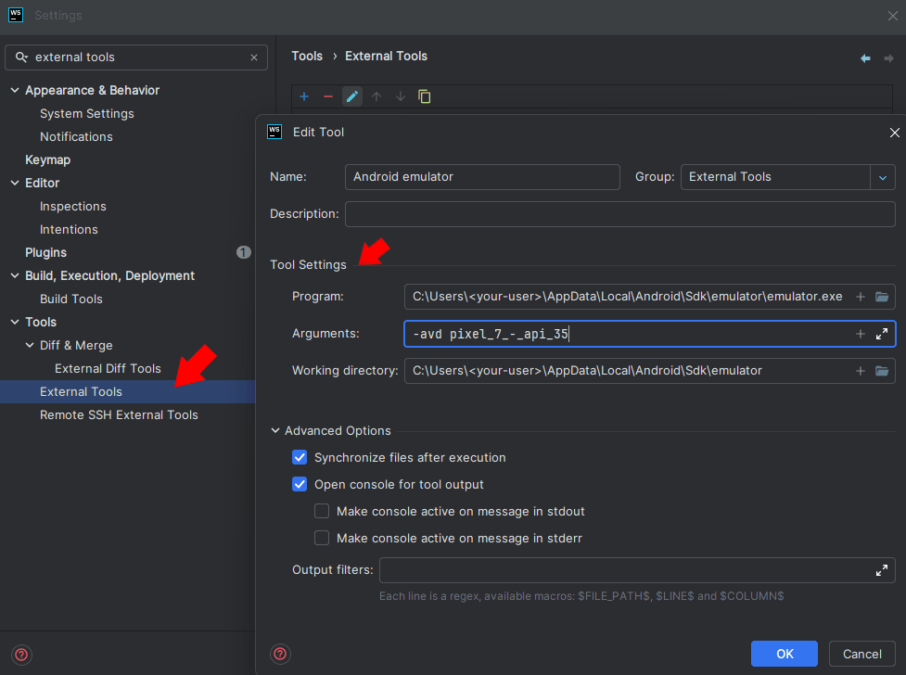
Task: Collapse the Advanced Options section
Action: 275,431
